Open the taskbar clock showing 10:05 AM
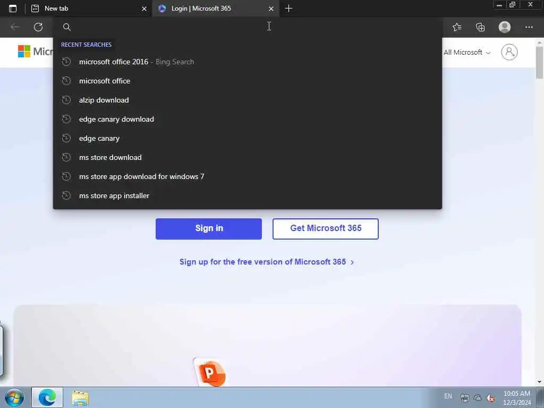 pyautogui.click(x=517, y=398)
